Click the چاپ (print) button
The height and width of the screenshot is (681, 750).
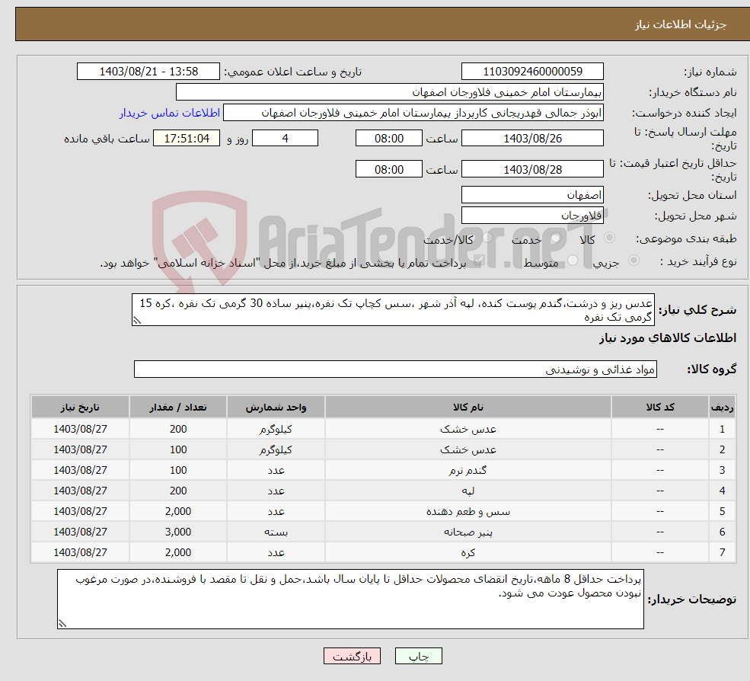pyautogui.click(x=419, y=656)
